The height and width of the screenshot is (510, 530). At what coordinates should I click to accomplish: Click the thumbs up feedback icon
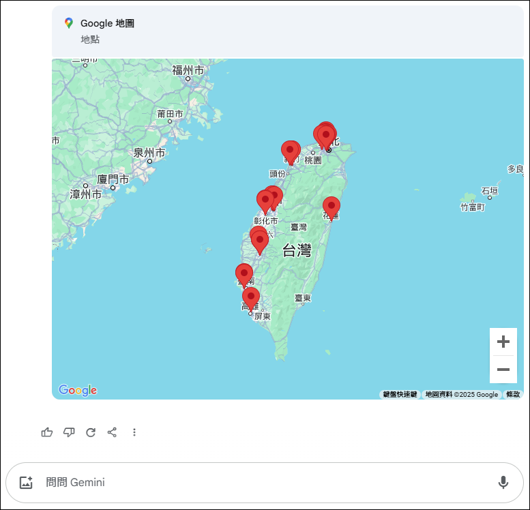[x=47, y=432]
